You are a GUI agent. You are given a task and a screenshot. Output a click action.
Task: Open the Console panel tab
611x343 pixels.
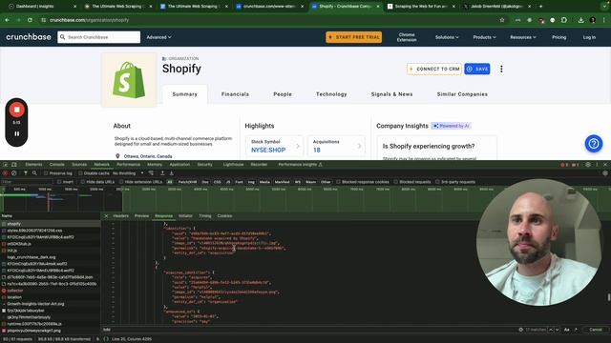[x=57, y=165]
